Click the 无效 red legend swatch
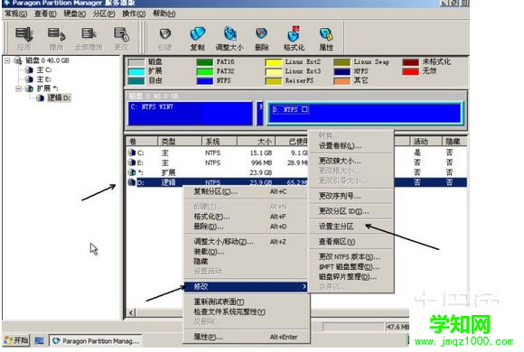 pyautogui.click(x=411, y=71)
